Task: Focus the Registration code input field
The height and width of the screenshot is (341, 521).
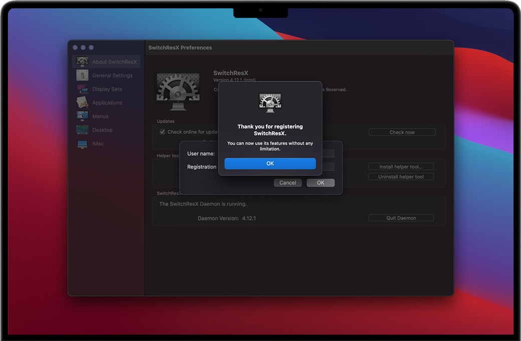Action: click(328, 166)
